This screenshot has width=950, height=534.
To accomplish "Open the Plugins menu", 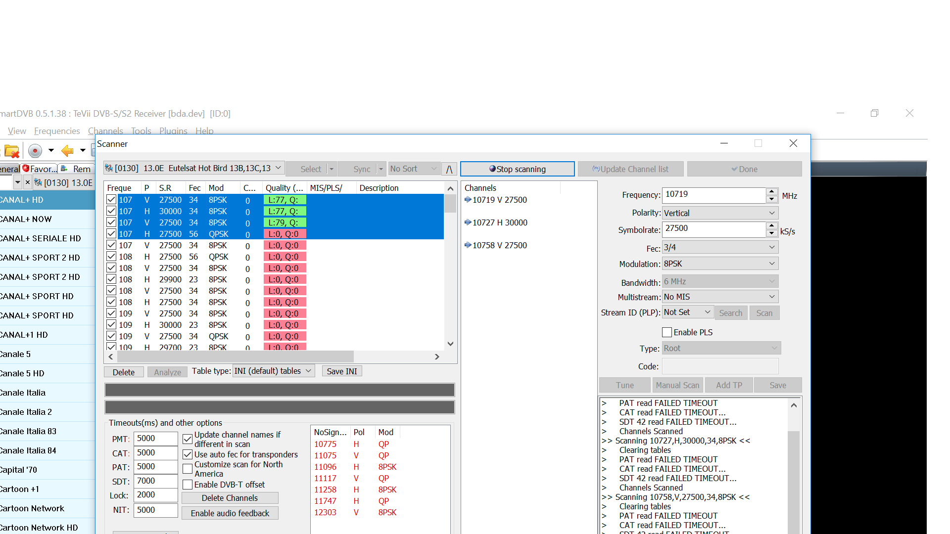I will pos(173,131).
